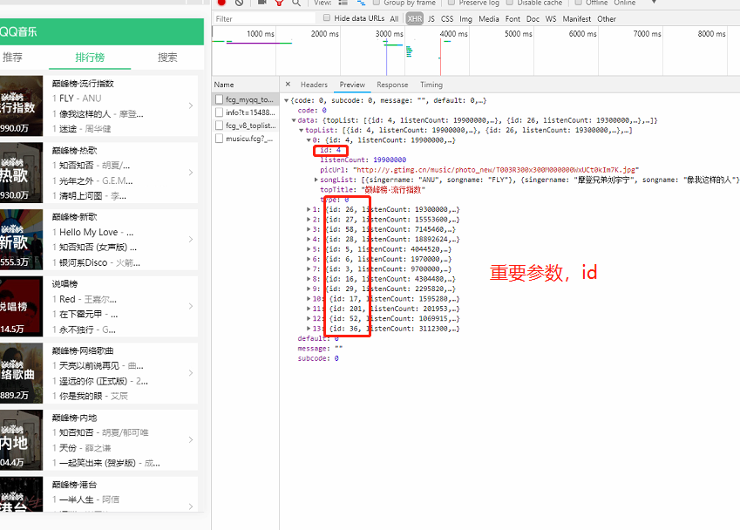Tick the checkbox beside musicu.fcg?... request
Screen dimensions: 740x530
pos(219,139)
